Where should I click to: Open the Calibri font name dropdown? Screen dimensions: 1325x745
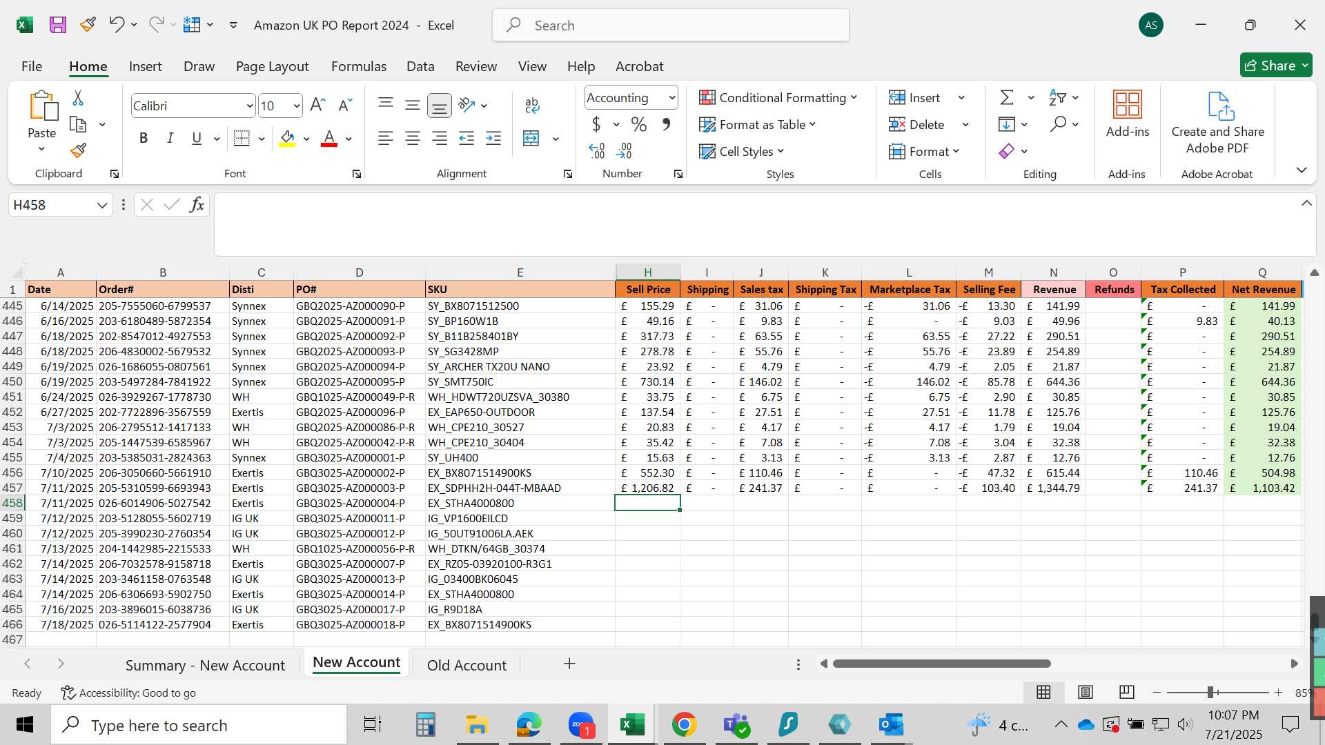(x=249, y=106)
